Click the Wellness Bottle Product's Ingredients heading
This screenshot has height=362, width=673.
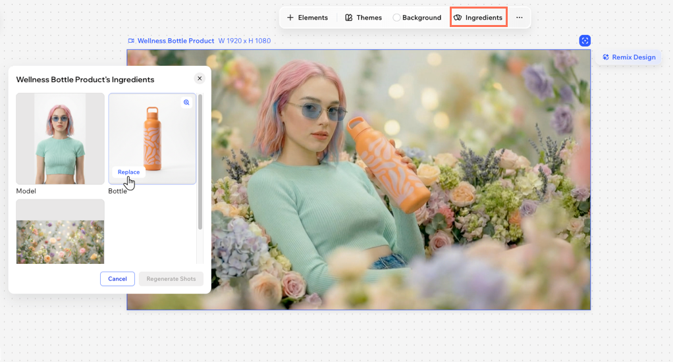[85, 80]
